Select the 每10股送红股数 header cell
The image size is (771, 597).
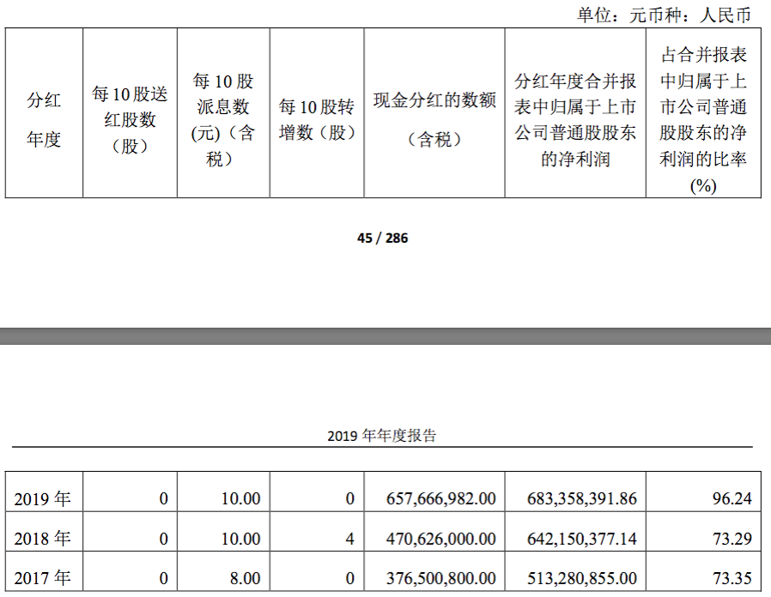coord(130,119)
